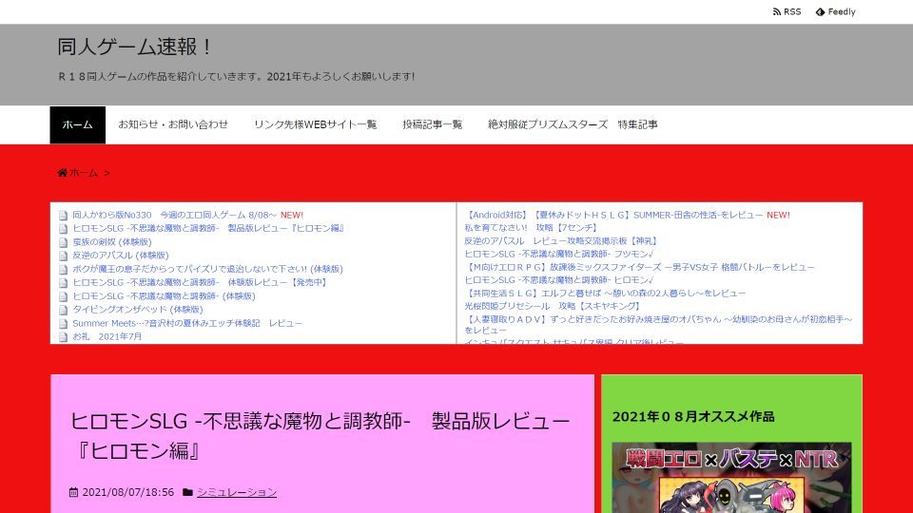Open the シミュレーション category link

[x=237, y=492]
